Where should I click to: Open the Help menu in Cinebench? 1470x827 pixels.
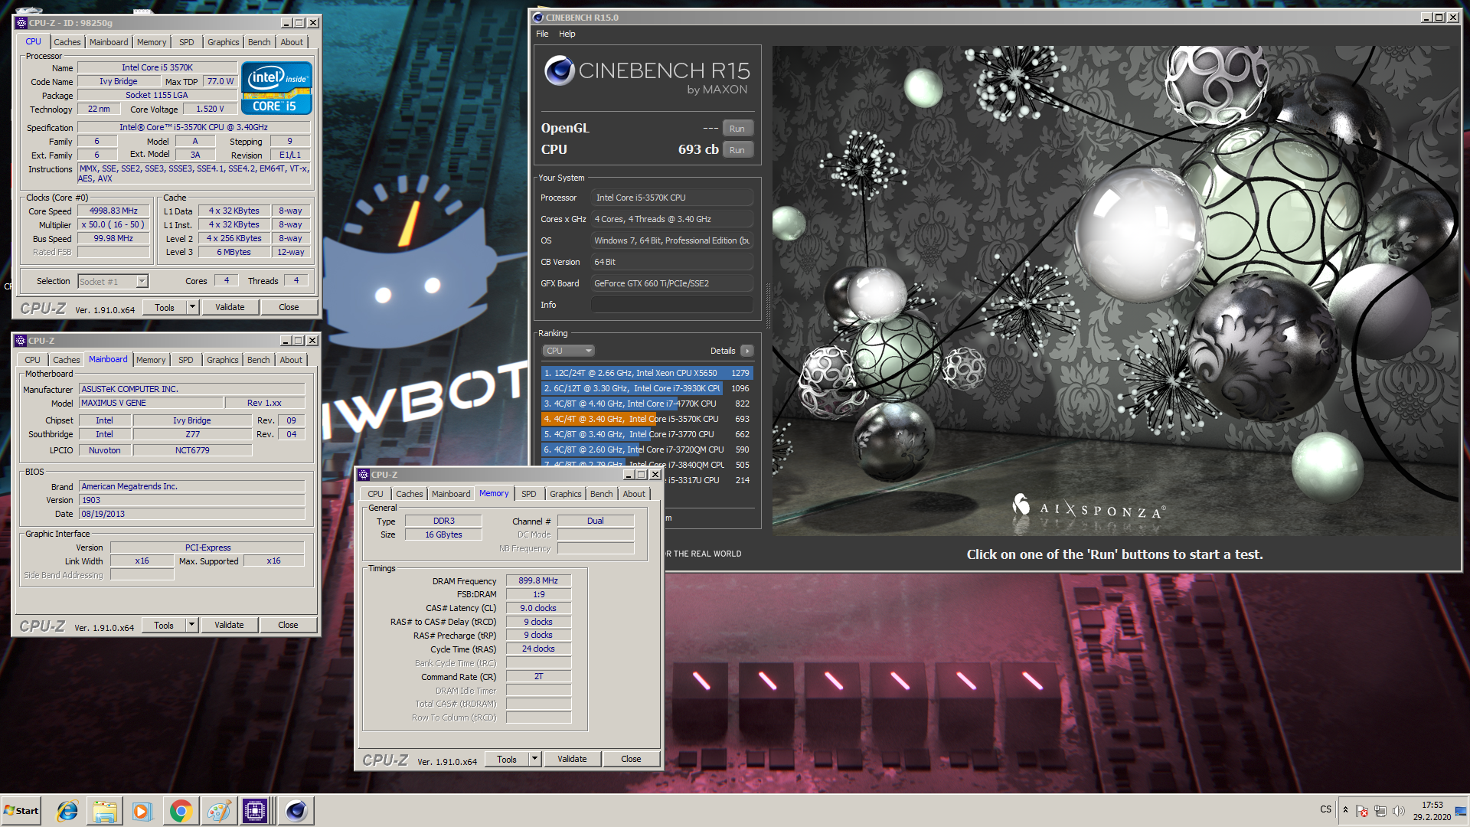point(567,34)
